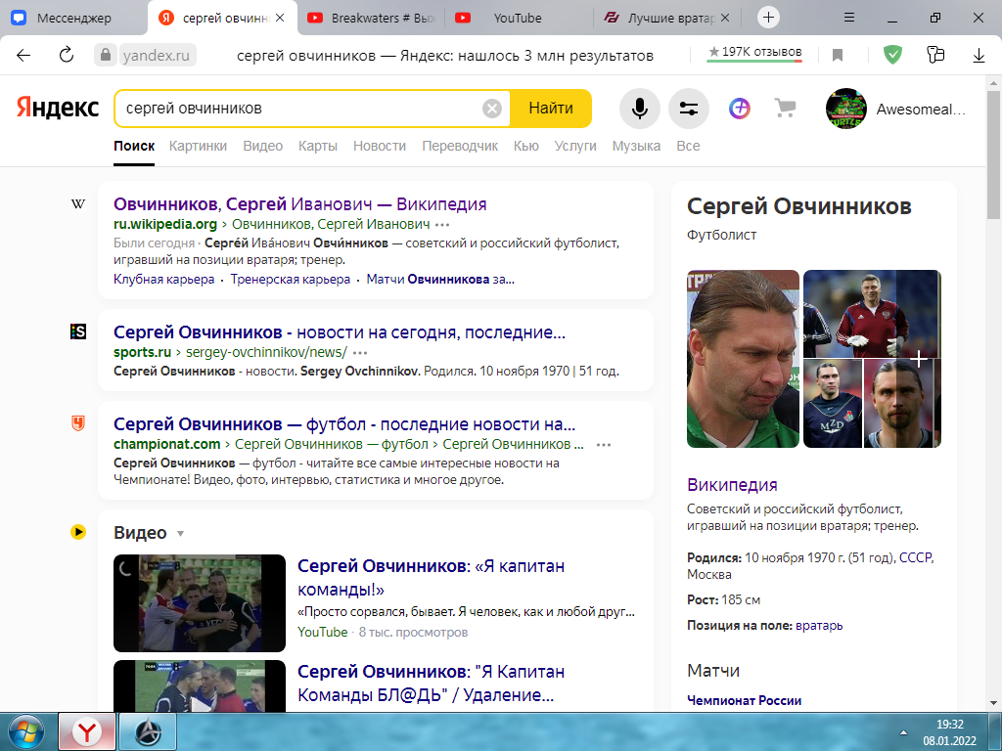This screenshot has width=1002, height=751.
Task: Open the search filters icon beside the microphone
Action: (688, 109)
